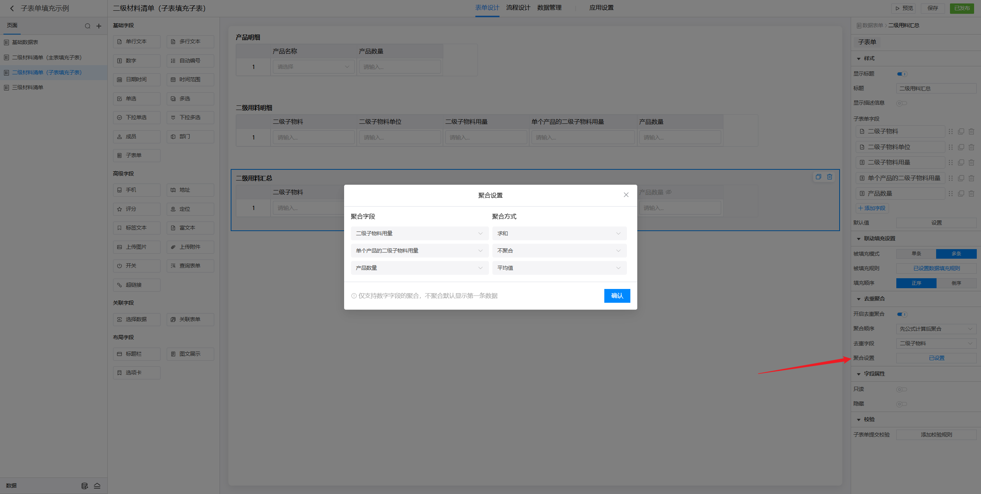The image size is (981, 494).
Task: Duplicate the 产品数量 field in right panel
Action: click(x=961, y=194)
